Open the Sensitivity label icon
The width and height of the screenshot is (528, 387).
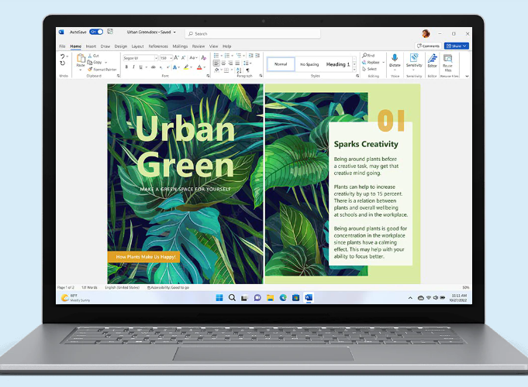[x=414, y=59]
